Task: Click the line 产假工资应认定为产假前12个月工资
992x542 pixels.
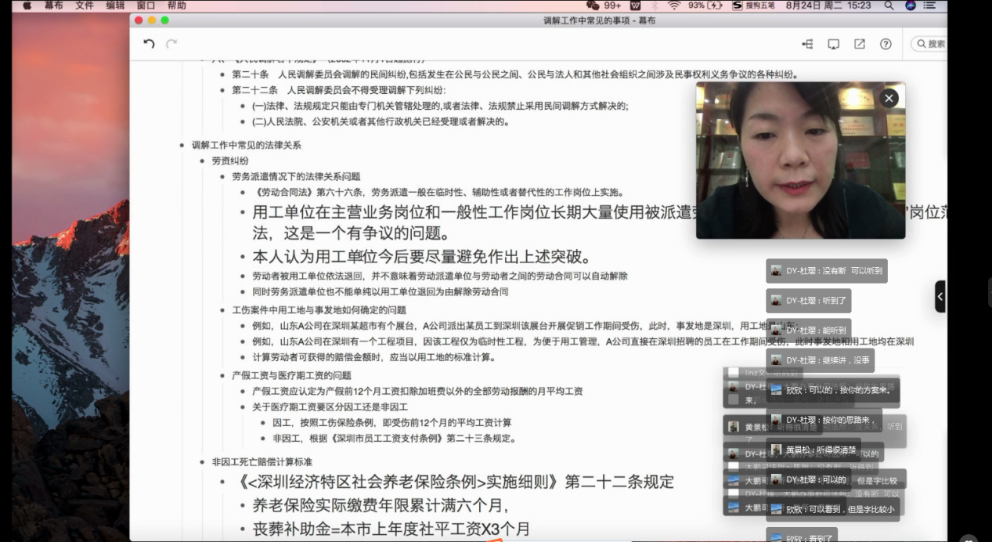Action: [417, 391]
